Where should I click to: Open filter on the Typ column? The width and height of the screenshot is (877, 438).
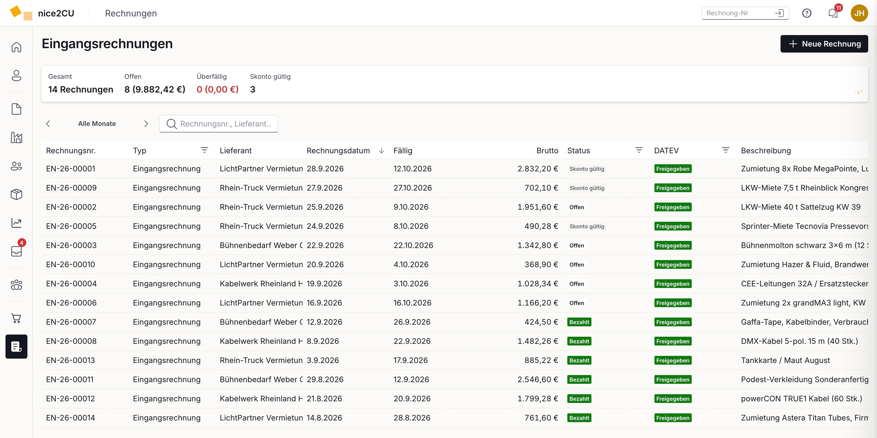tap(204, 150)
